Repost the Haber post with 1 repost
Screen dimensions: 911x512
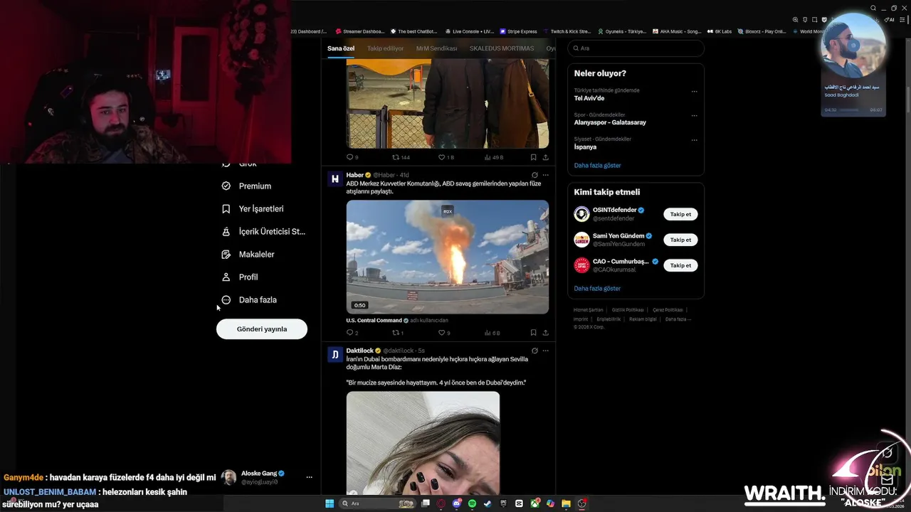tap(398, 332)
